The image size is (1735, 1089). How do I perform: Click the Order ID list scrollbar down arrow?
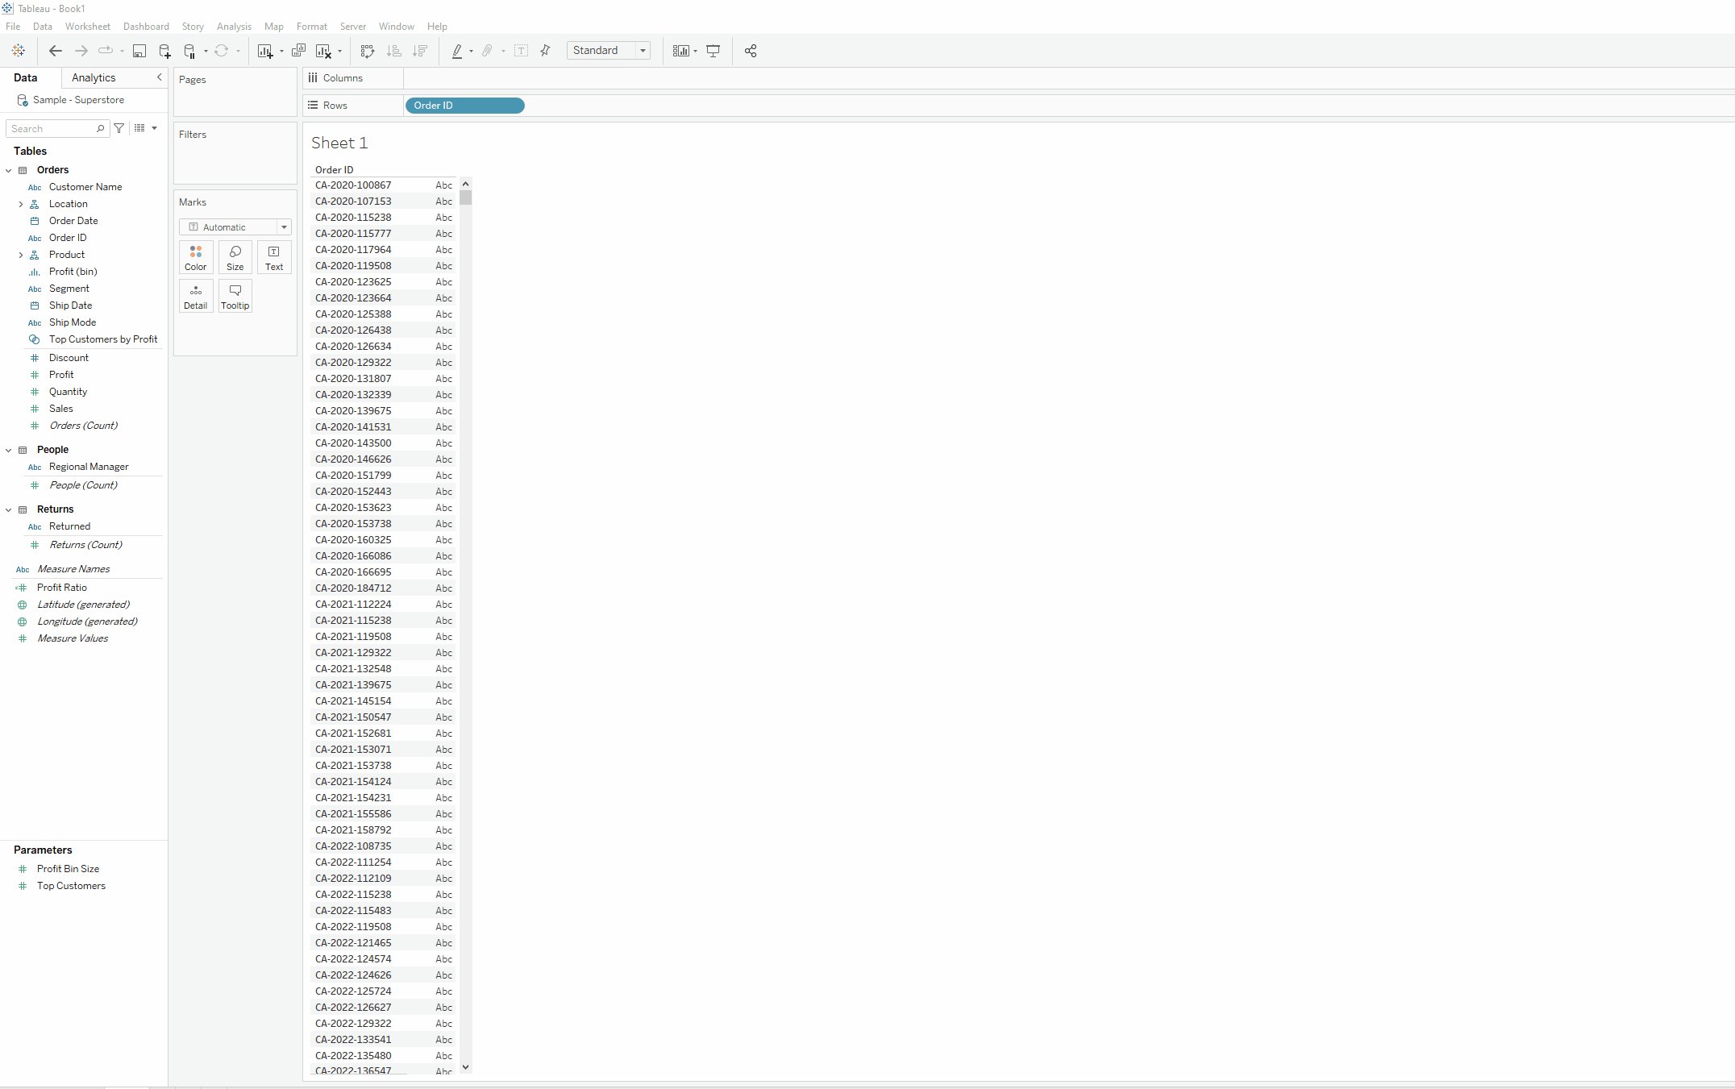pyautogui.click(x=465, y=1067)
